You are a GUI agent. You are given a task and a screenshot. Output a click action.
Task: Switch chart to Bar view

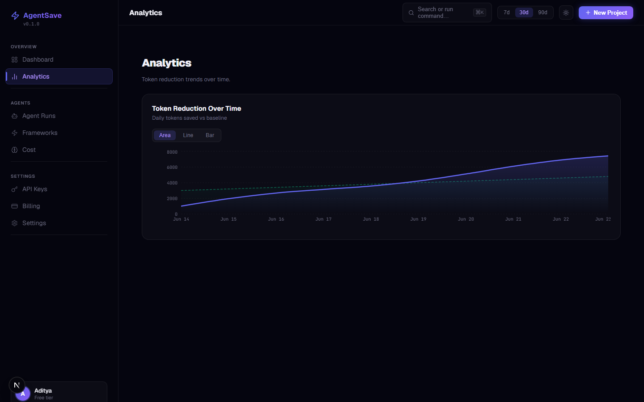pos(210,135)
